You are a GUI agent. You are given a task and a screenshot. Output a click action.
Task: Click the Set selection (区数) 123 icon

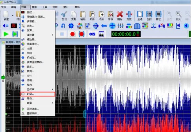coord(149,16)
